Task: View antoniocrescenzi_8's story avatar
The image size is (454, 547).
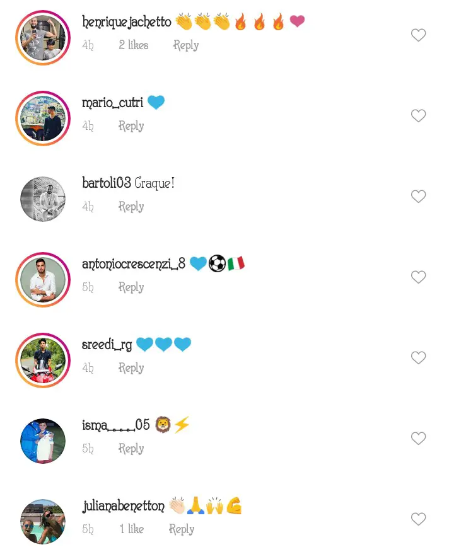Action: [x=43, y=279]
